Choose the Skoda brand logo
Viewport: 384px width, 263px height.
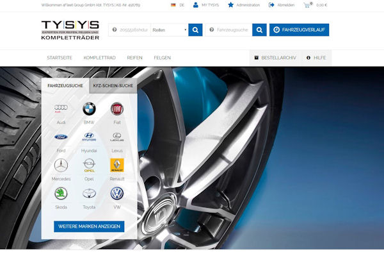coord(61,194)
